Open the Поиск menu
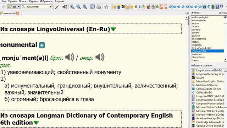Screen dimensions: 227x128 22,1
